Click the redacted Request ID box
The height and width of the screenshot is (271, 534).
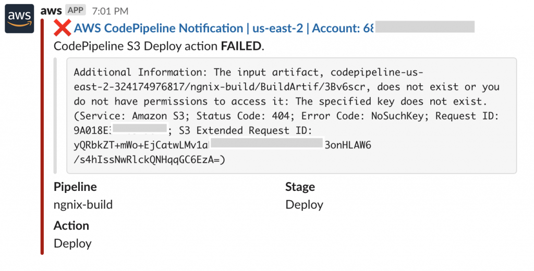point(139,130)
